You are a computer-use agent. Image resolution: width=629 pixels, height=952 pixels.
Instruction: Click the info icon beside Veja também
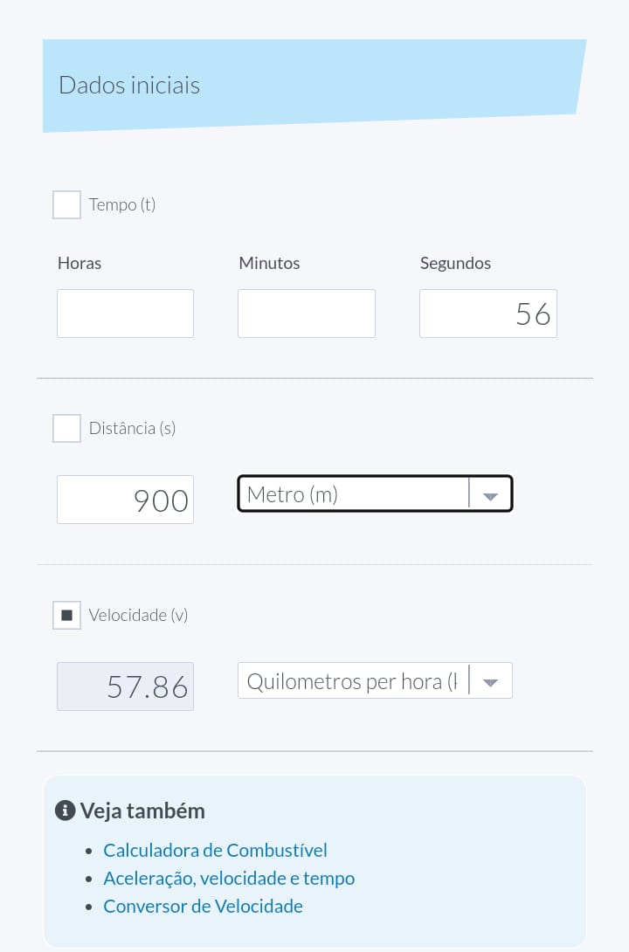click(65, 811)
